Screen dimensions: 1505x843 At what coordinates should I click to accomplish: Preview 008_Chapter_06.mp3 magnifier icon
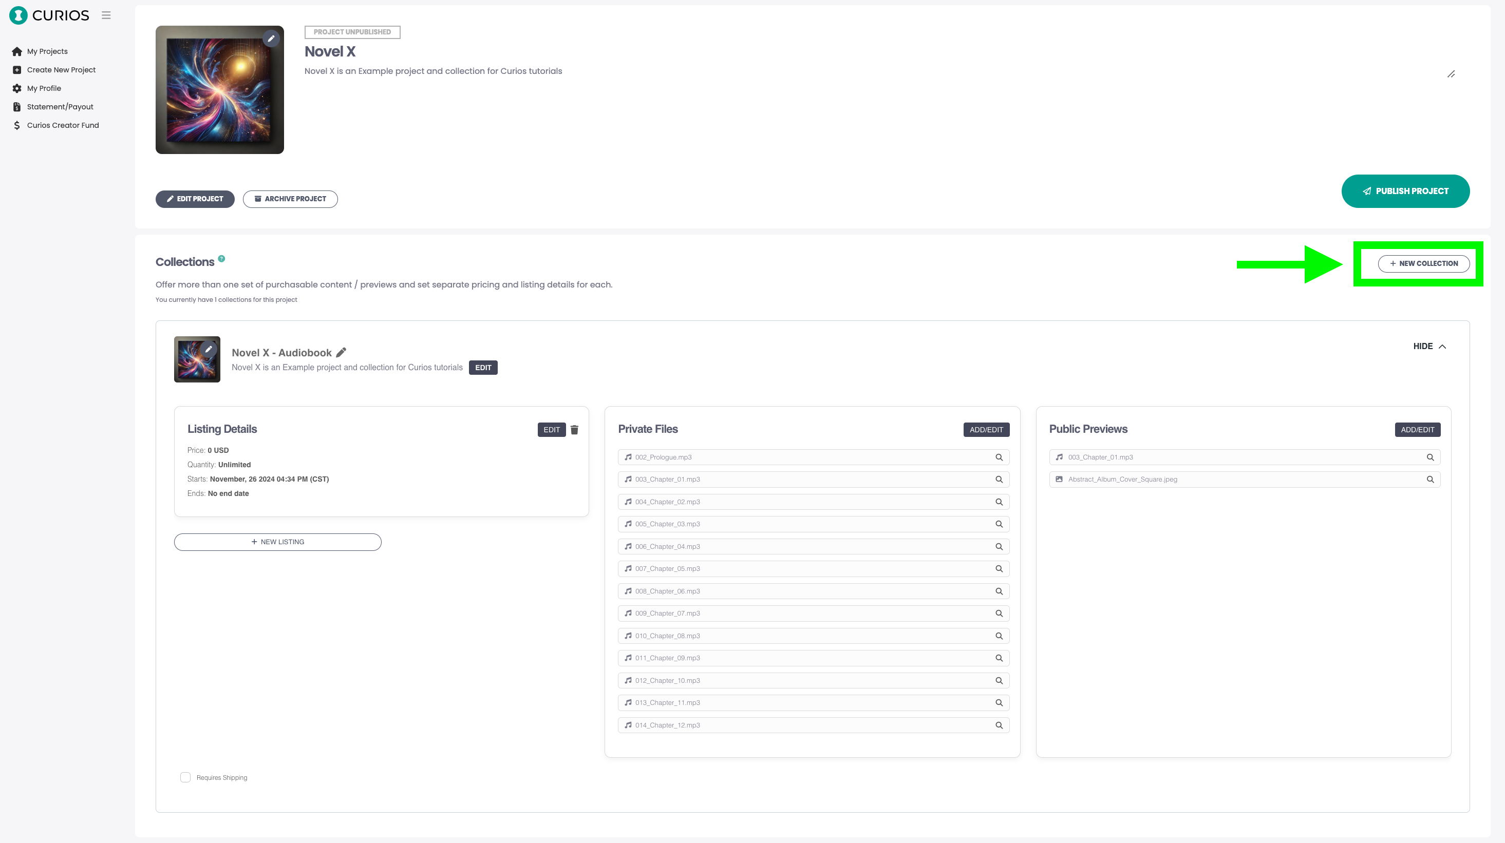click(999, 591)
